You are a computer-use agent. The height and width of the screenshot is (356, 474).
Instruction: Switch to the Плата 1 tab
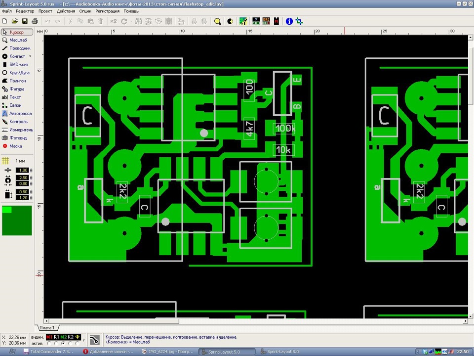pyautogui.click(x=47, y=328)
